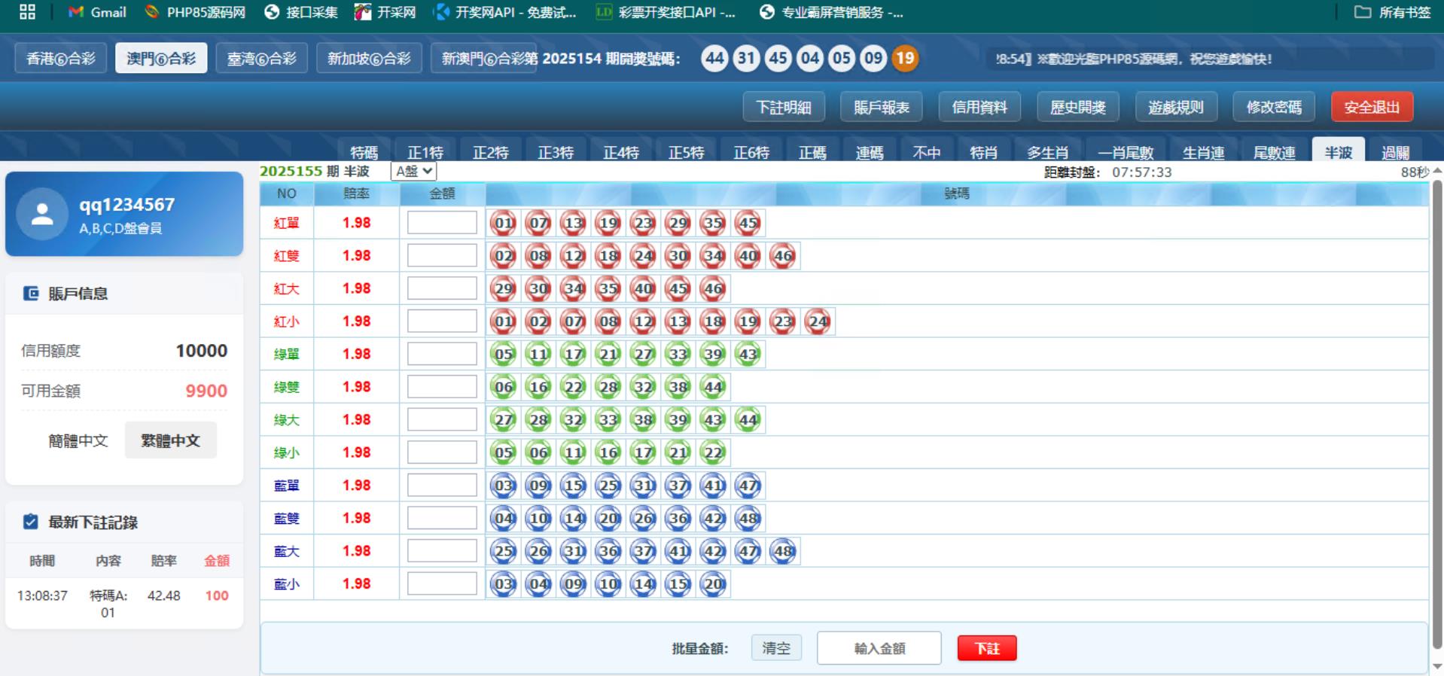Click the 賬戶信息 wallet icon

[x=31, y=294]
